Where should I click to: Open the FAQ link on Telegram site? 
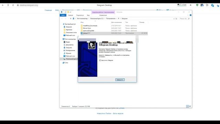[57, 10]
